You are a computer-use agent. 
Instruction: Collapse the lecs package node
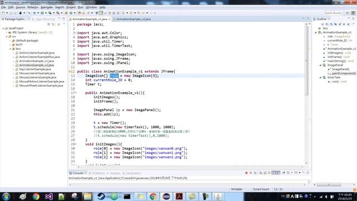tap(10, 49)
